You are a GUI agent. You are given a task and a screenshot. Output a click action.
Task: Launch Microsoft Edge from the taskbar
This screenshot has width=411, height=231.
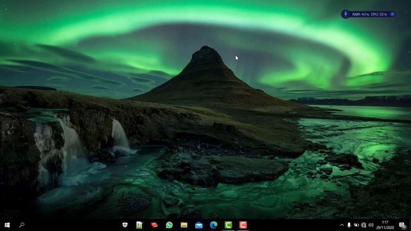[x=214, y=225]
